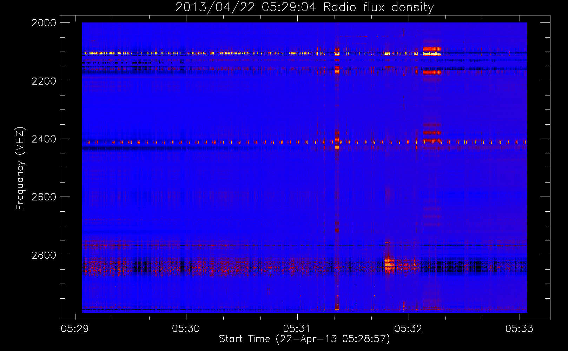Click the 05:32 time tick label
Image resolution: width=568 pixels, height=351 pixels.
click(x=408, y=329)
